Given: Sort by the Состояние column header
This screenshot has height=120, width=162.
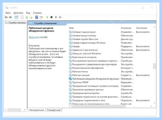Looking at the screenshot, I should 141,28.
